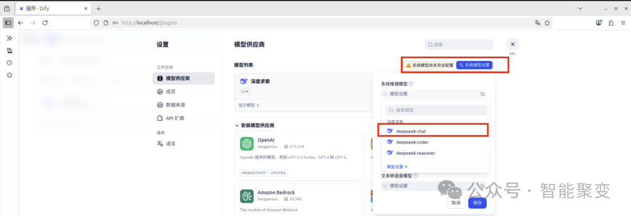
Task: Close the 插件 - Dify tab
Action: coord(85,8)
